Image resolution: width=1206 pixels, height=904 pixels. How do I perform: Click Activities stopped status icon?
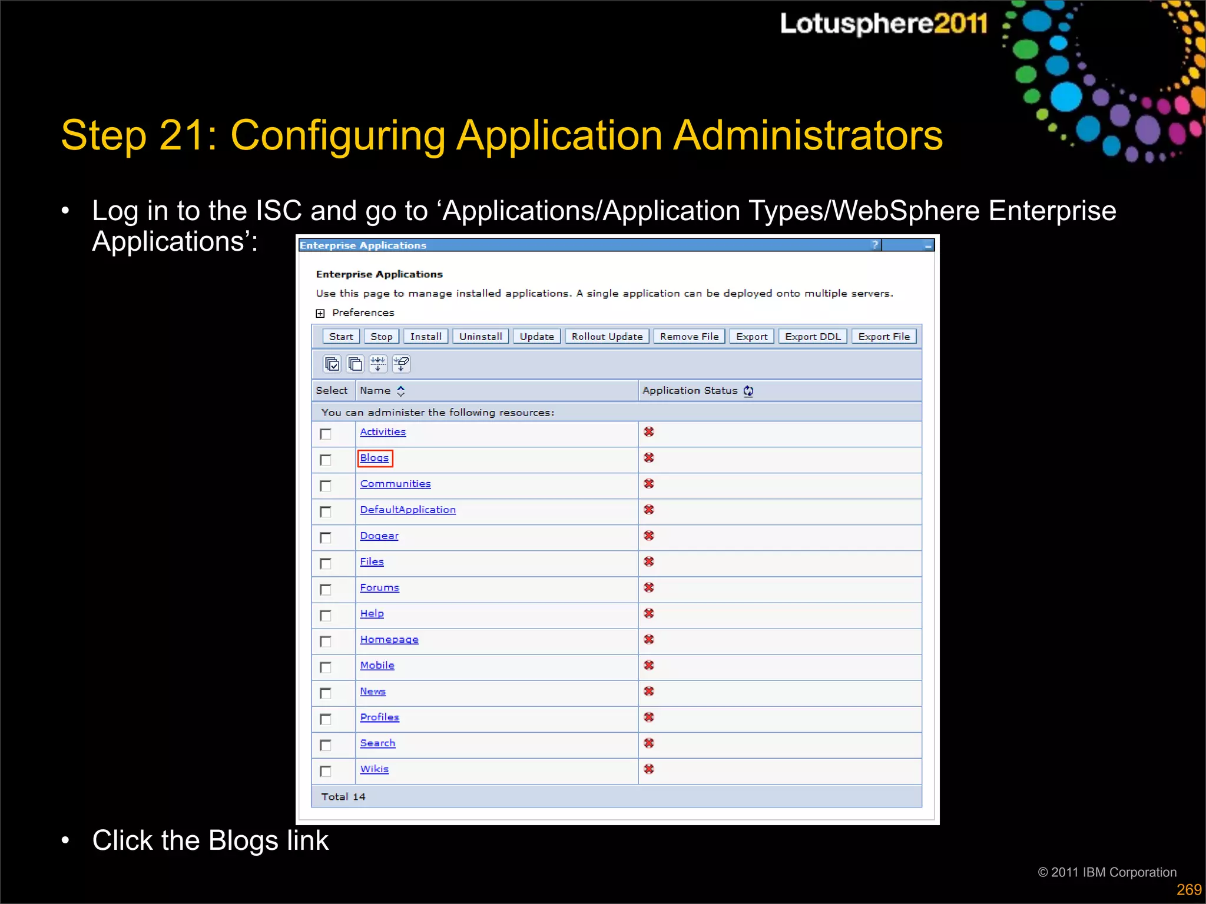(649, 432)
